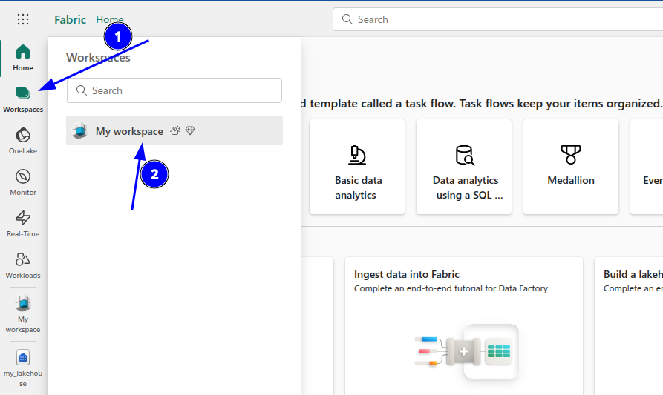Select the Basic data analytics task flow card
The image size is (663, 395).
[357, 167]
